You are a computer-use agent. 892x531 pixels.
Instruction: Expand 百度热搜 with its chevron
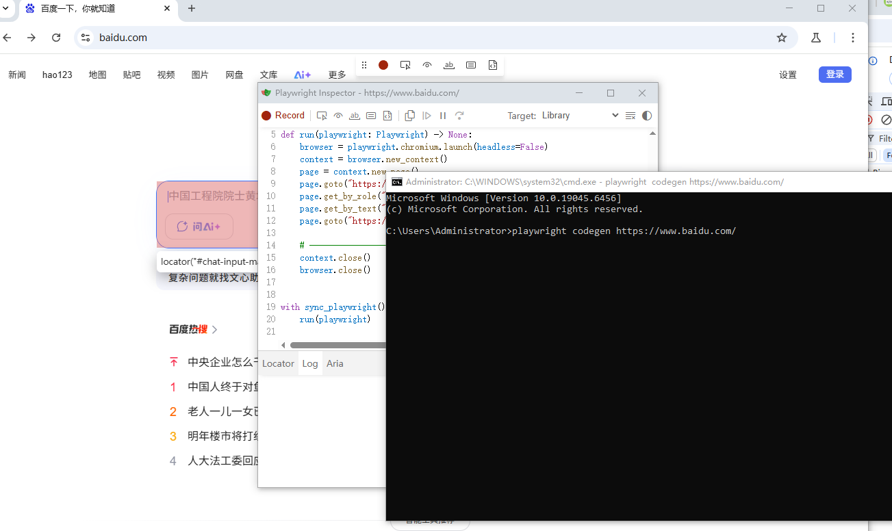[214, 330]
